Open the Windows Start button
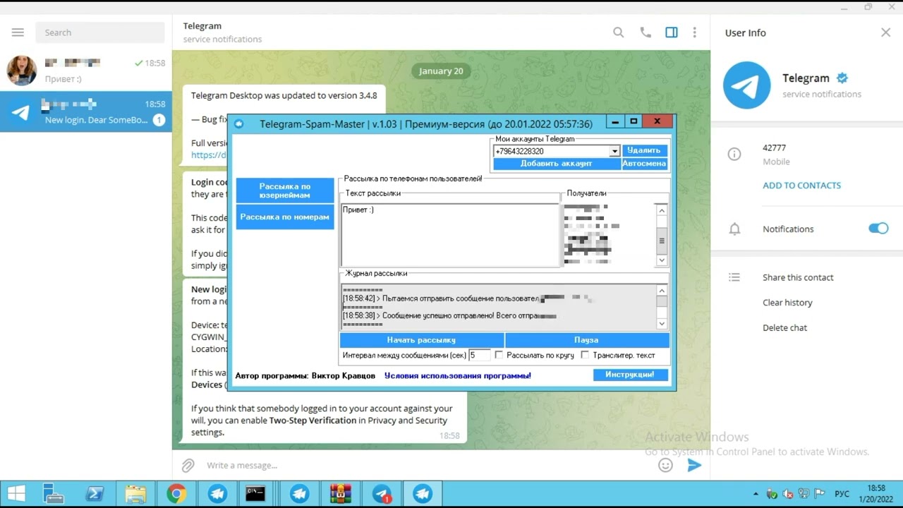903x508 pixels. (16, 494)
